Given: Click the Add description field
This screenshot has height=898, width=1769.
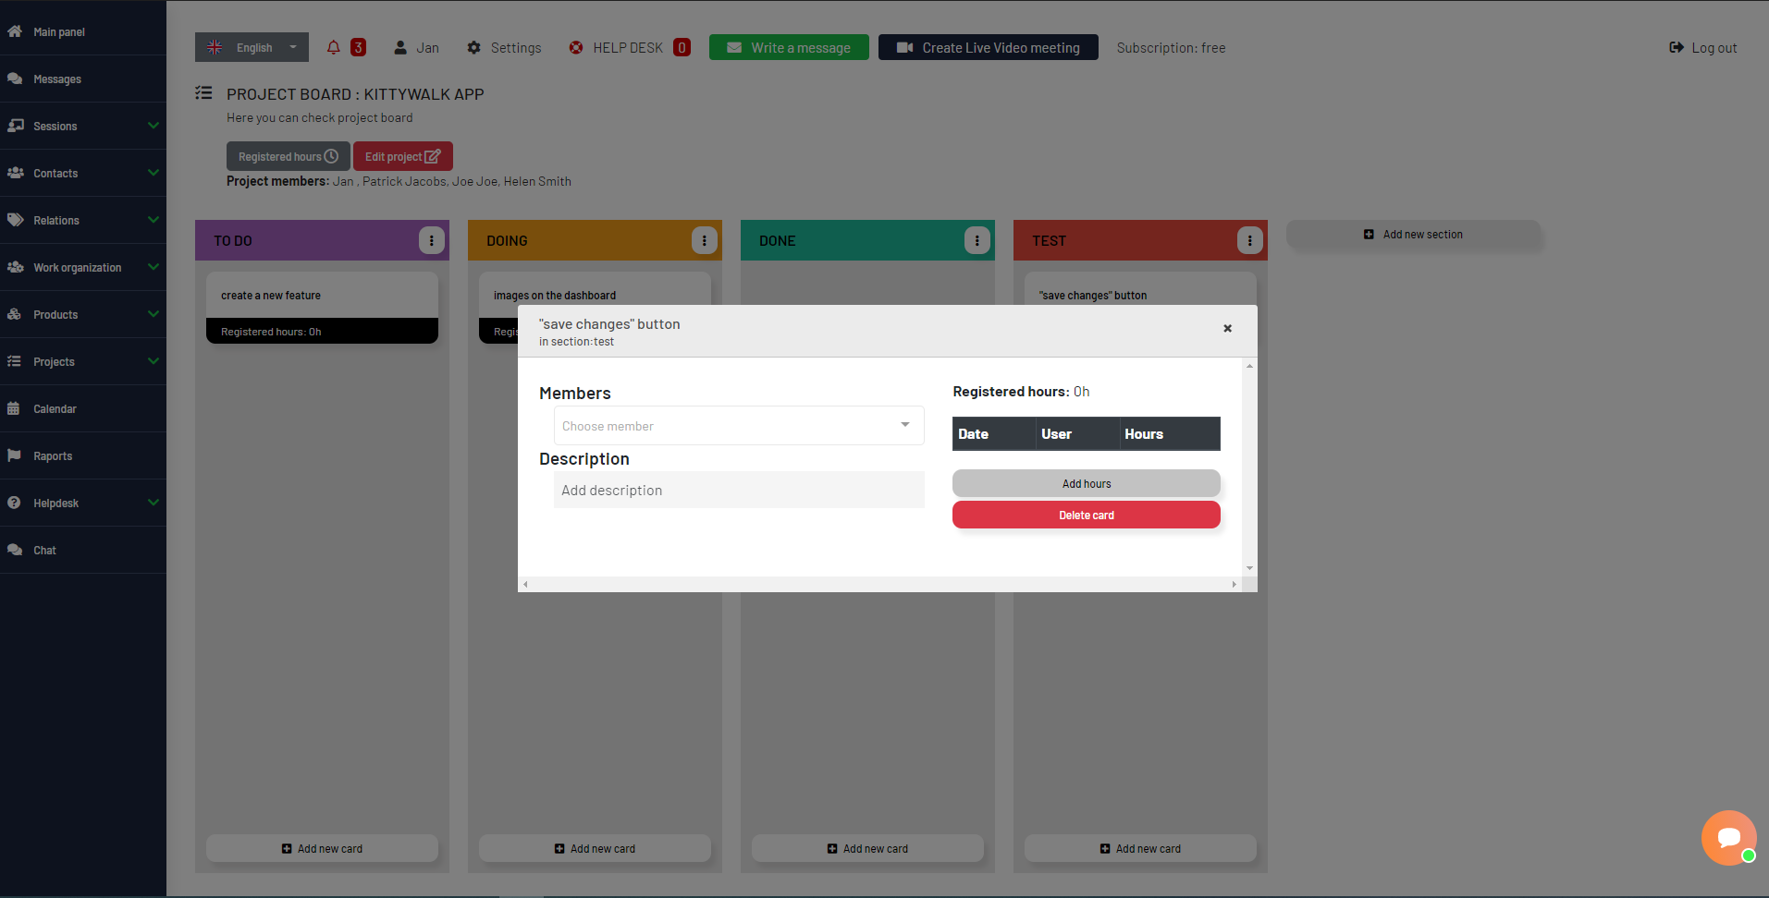Looking at the screenshot, I should [737, 490].
